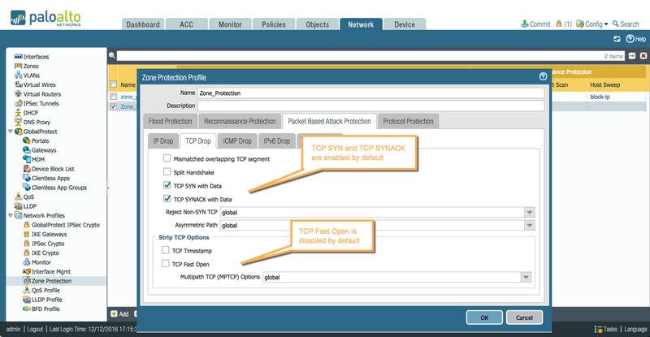
Task: Click the refresh icon near Help
Action: 617,39
